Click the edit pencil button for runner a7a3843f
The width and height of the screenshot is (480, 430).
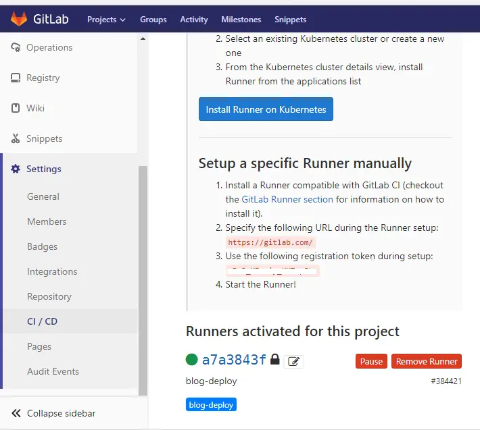tap(293, 362)
